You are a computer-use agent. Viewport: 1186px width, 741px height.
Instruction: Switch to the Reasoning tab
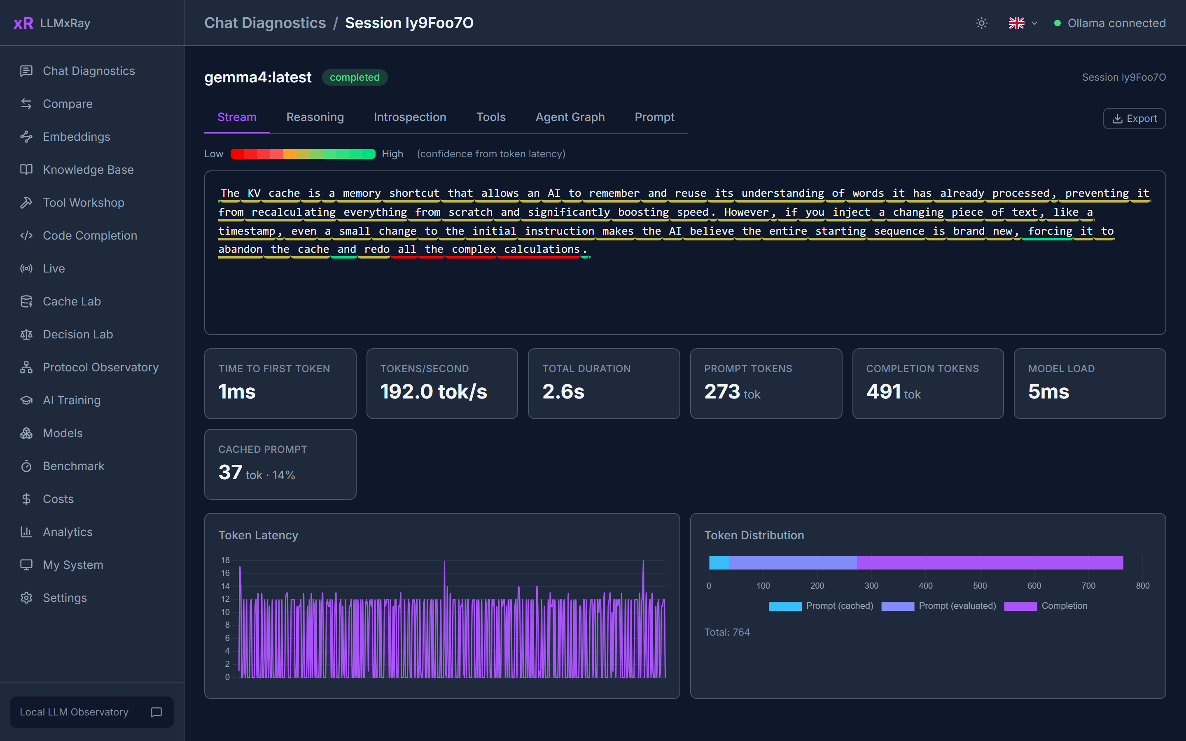point(315,117)
